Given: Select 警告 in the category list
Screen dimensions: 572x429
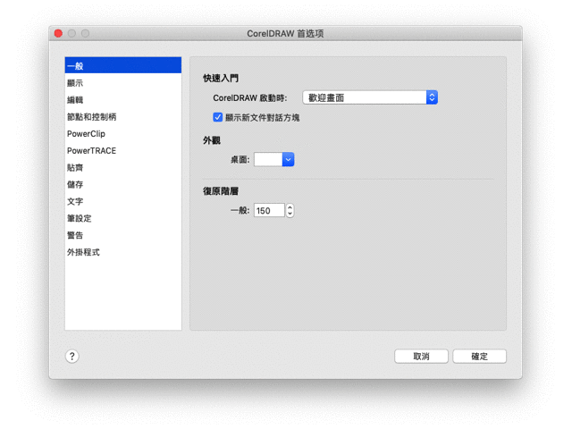Looking at the screenshot, I should coord(123,235).
